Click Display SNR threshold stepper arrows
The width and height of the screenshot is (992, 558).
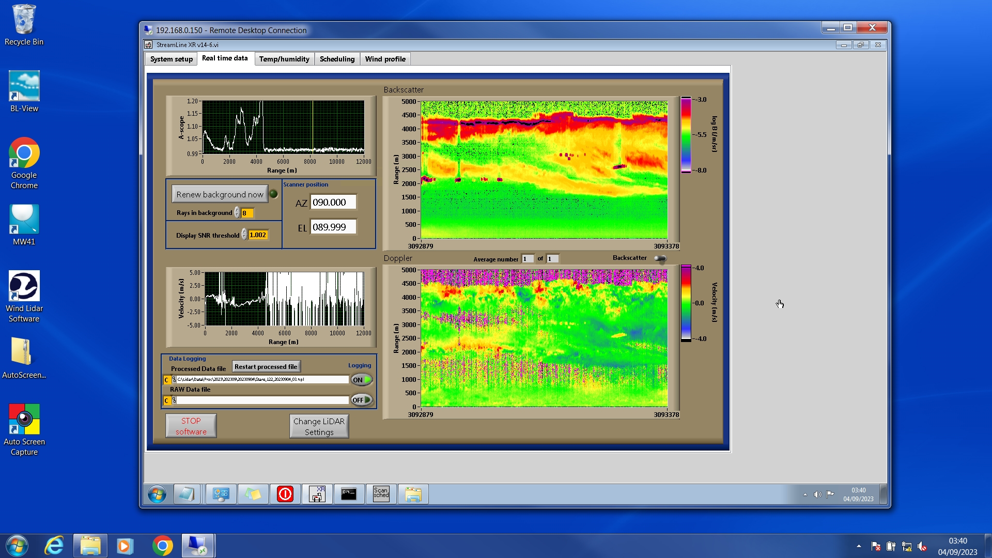coord(244,235)
